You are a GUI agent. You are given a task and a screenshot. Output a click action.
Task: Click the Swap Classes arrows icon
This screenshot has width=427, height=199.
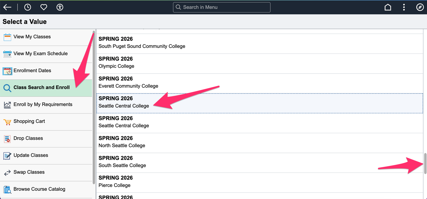pyautogui.click(x=7, y=173)
